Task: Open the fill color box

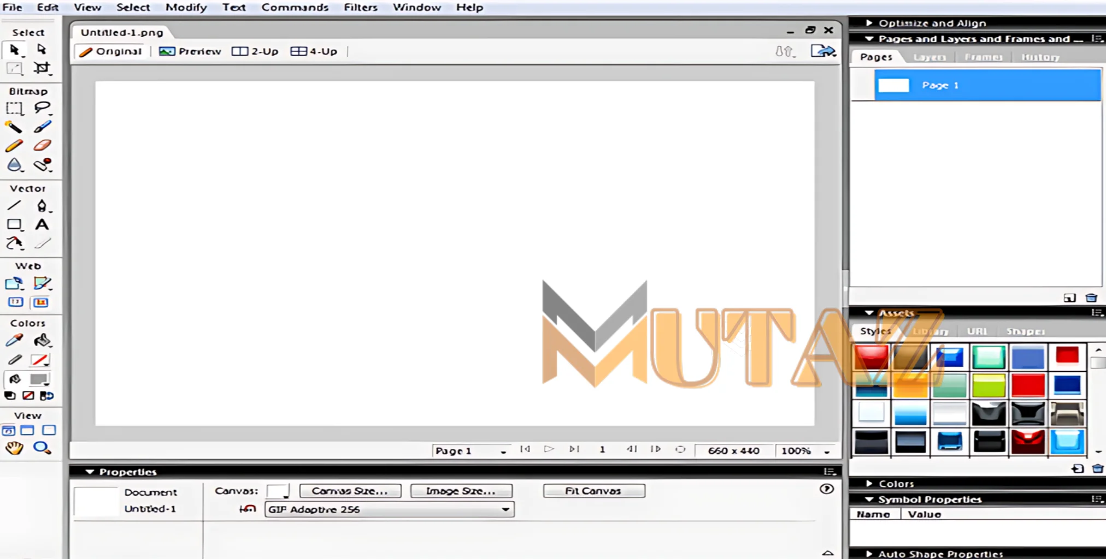Action: (39, 379)
